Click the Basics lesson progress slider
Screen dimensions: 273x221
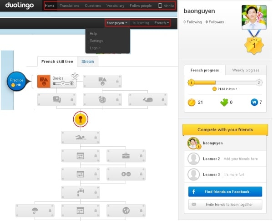coord(63,83)
